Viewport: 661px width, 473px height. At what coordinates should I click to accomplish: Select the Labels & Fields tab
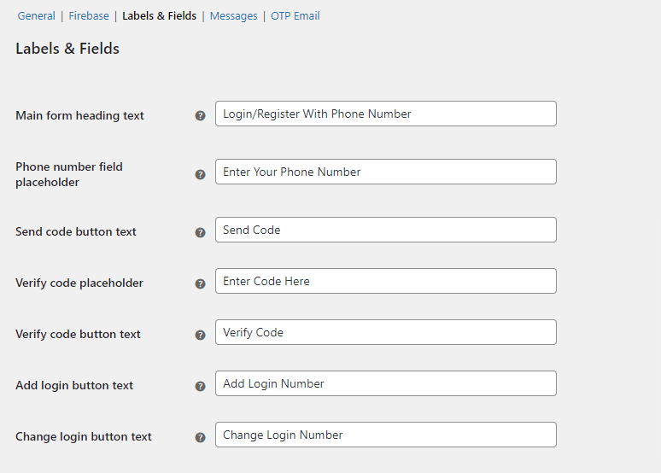pyautogui.click(x=159, y=16)
